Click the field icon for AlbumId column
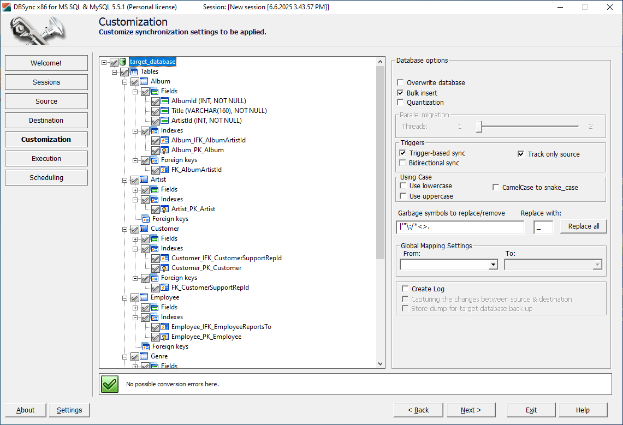 (x=165, y=101)
